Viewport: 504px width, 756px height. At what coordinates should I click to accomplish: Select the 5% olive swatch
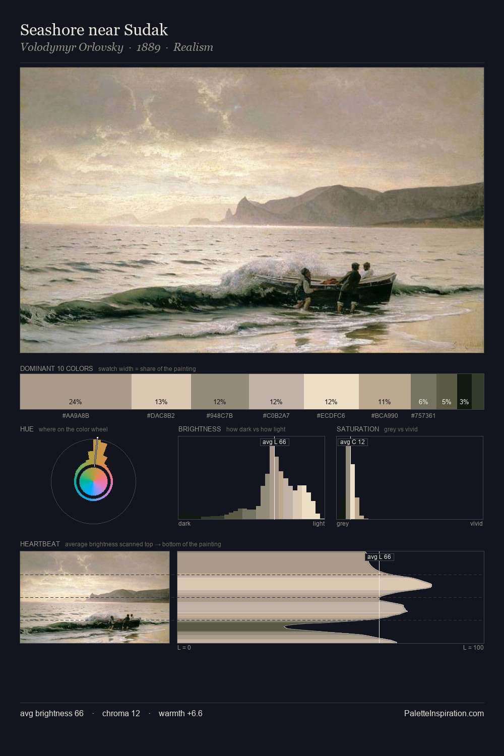tap(447, 392)
